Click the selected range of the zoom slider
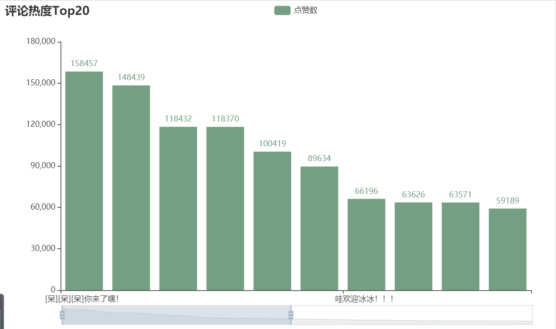The image size is (556, 329). (176, 315)
